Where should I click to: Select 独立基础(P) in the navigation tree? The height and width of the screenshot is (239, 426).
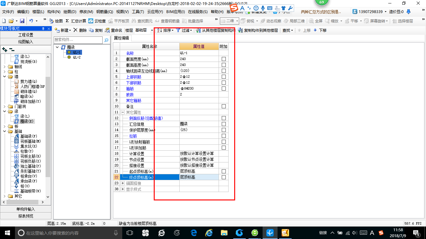[x=28, y=166]
